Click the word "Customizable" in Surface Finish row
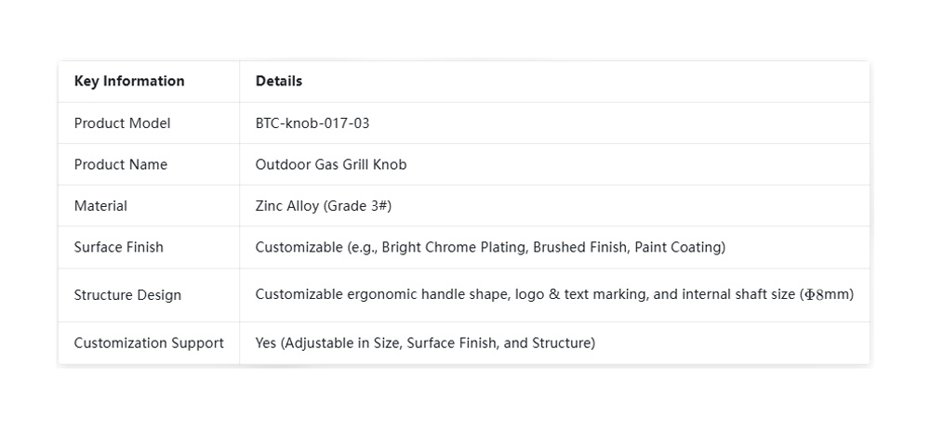Screen dimensions: 930x427 click(x=298, y=247)
